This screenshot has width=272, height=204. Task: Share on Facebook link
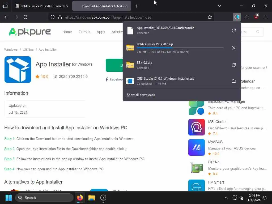pos(114,79)
